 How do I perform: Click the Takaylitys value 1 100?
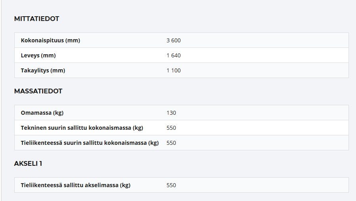point(173,70)
